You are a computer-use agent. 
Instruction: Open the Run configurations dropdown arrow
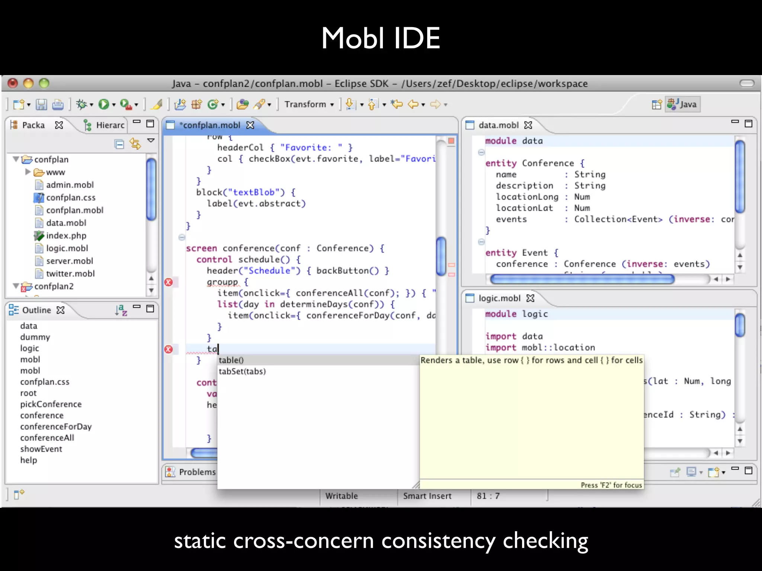114,105
